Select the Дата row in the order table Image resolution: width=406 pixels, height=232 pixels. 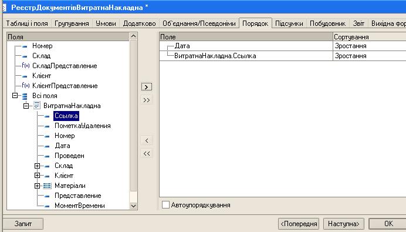(x=246, y=46)
